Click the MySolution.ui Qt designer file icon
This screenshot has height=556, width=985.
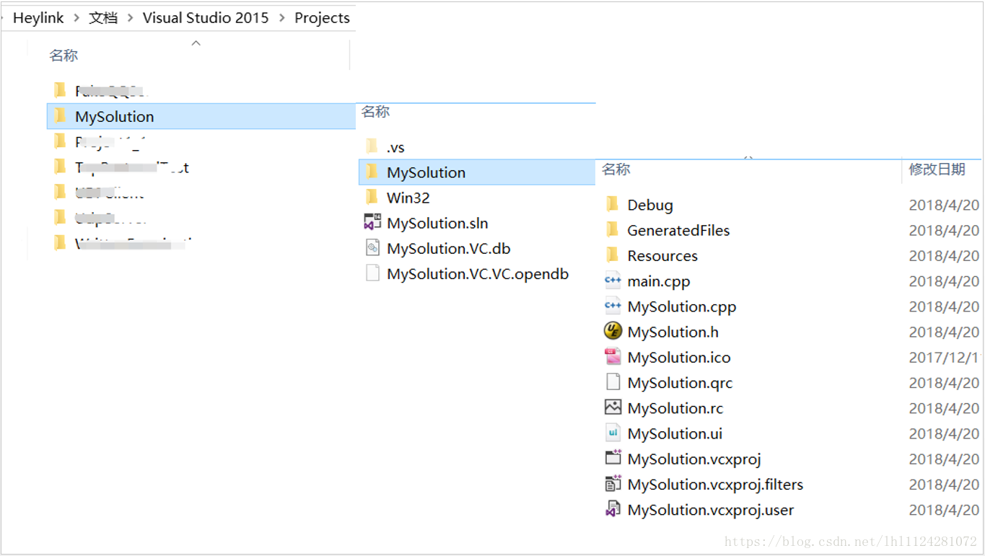[613, 433]
